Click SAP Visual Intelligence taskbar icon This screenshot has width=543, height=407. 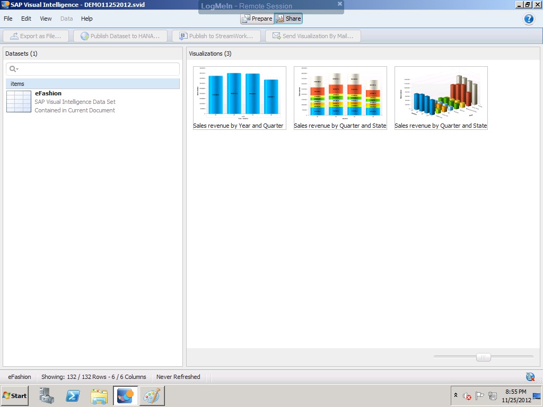125,395
